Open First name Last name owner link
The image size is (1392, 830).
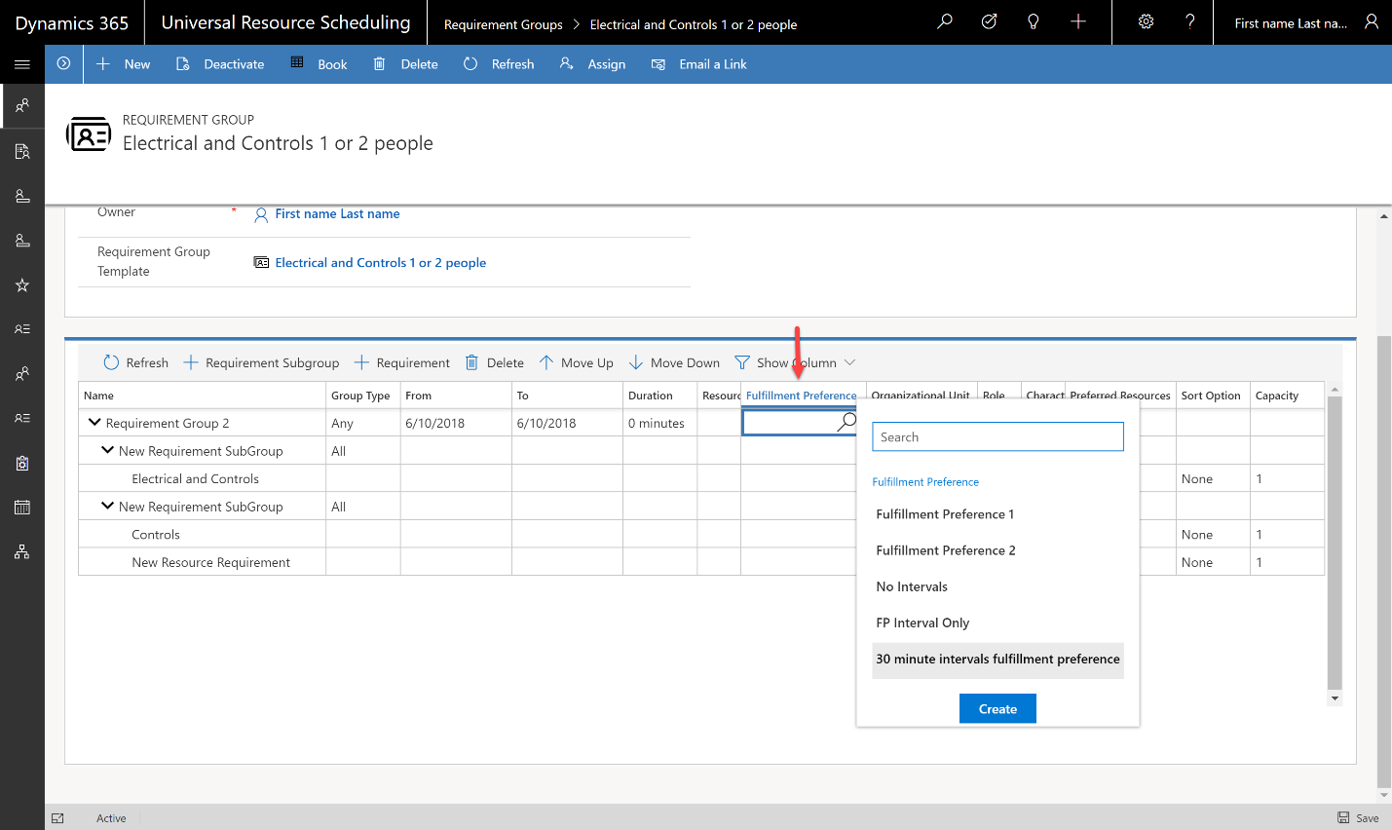pos(337,214)
